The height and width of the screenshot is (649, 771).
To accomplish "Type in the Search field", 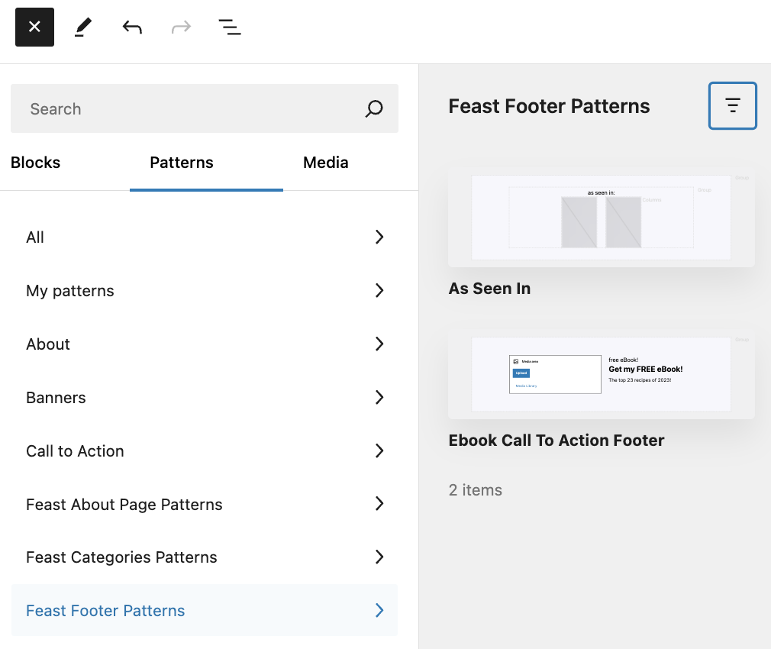I will click(x=191, y=108).
